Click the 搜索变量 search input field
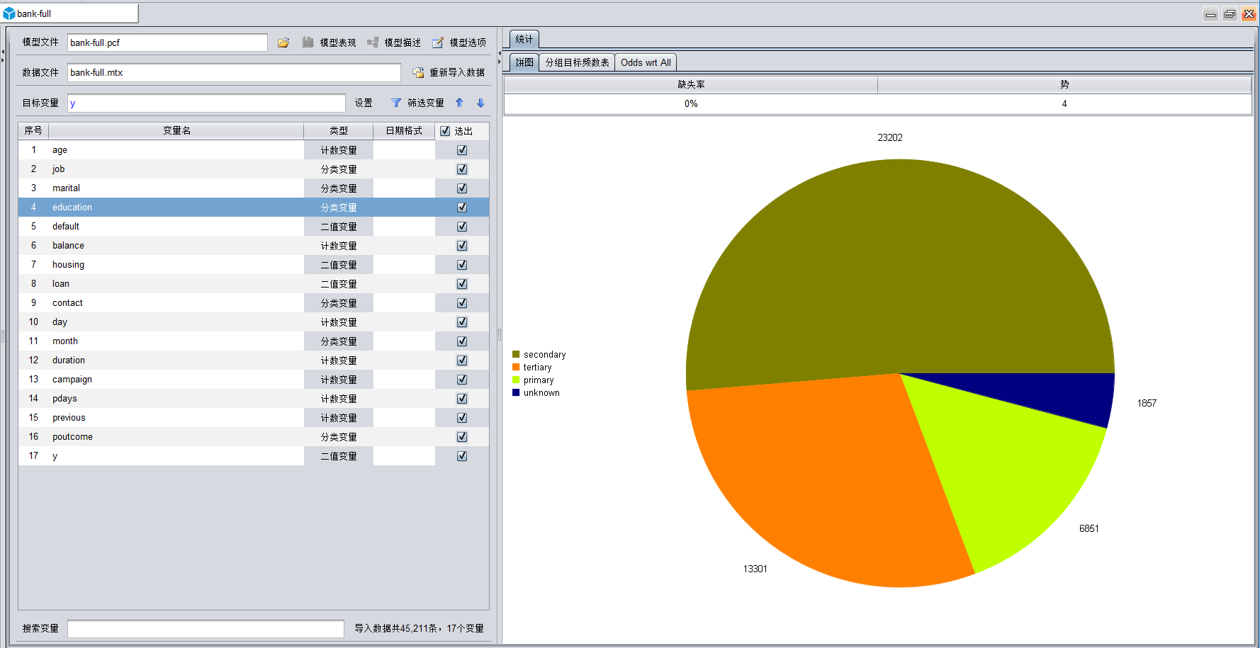 (206, 628)
